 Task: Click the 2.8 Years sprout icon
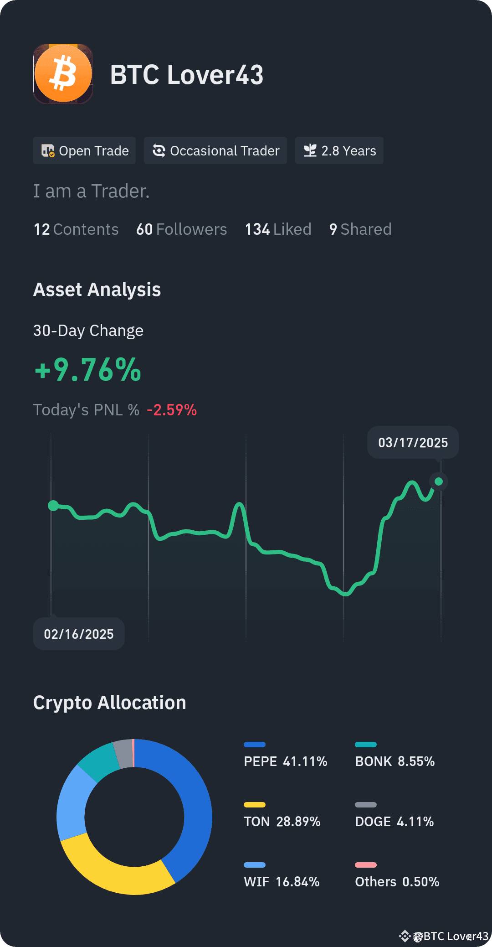click(x=310, y=150)
